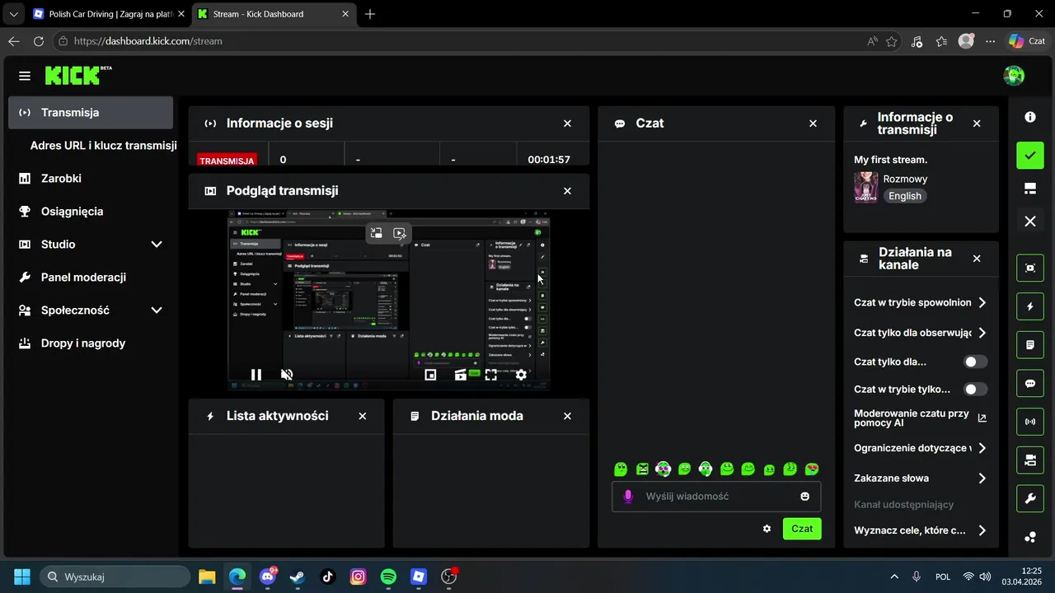
Task: Click the Rozmowy category thumbnail
Action: (865, 187)
